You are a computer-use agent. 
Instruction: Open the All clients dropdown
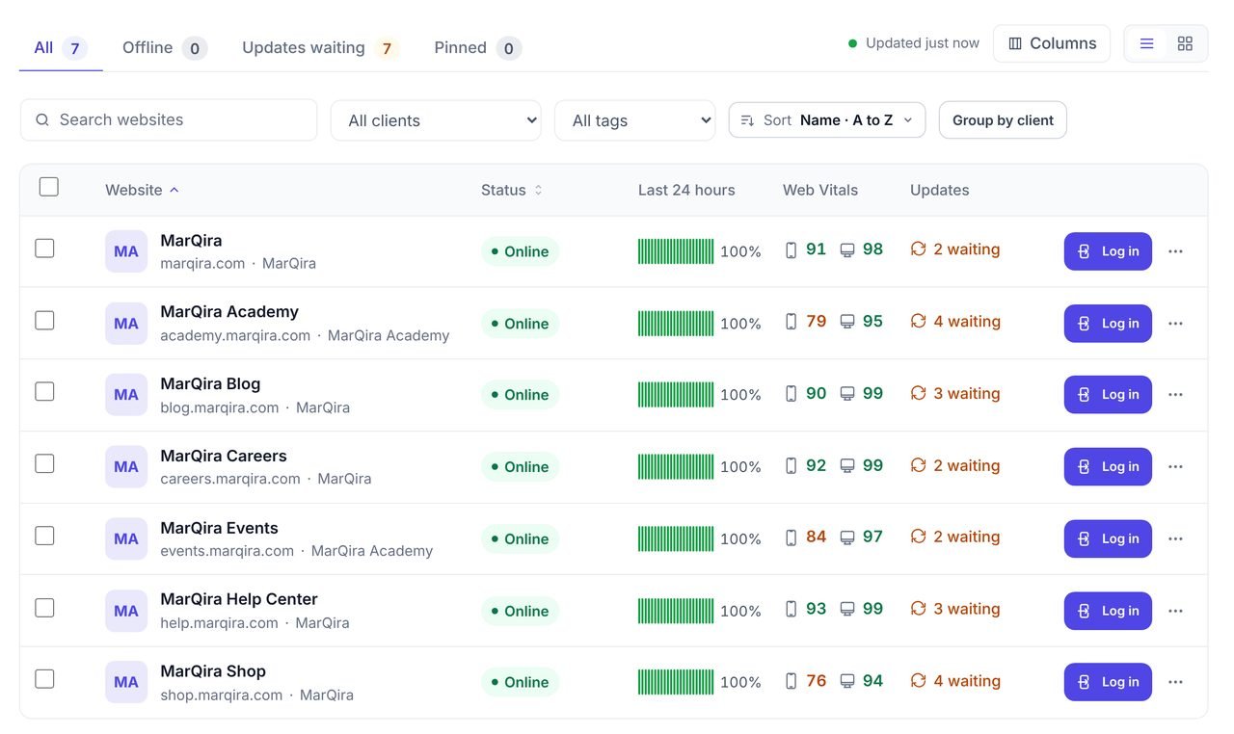click(x=436, y=120)
